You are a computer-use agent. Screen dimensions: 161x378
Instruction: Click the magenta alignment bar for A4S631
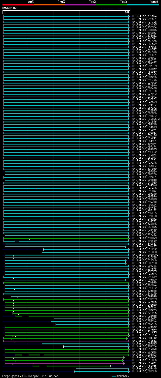pos(66,341)
